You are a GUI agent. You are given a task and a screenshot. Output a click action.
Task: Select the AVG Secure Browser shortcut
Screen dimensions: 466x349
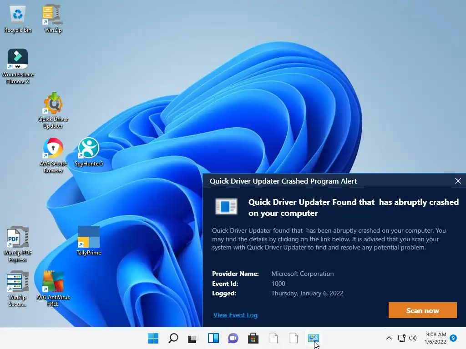coord(53,155)
